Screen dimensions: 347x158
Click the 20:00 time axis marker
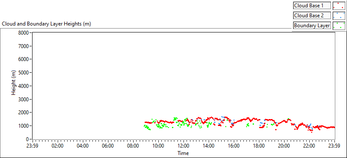point(285,145)
